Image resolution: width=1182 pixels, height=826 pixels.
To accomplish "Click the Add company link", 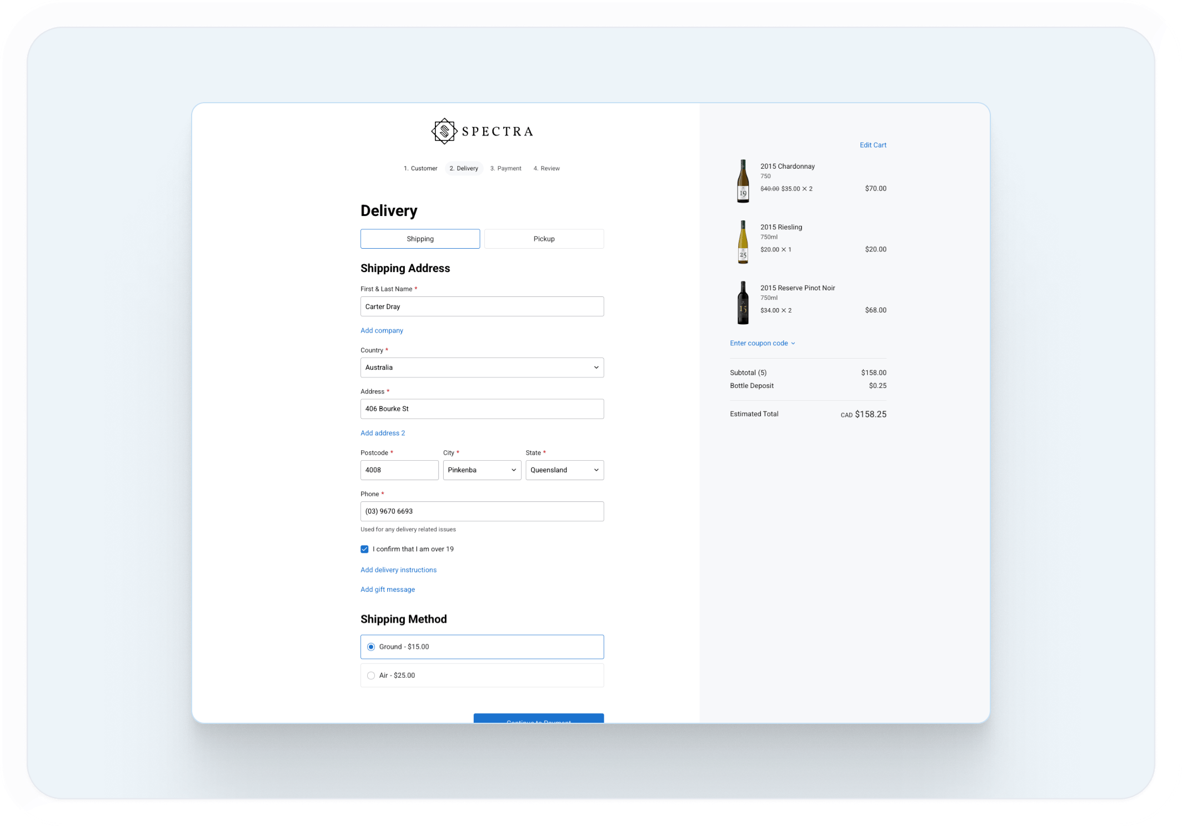I will (382, 330).
